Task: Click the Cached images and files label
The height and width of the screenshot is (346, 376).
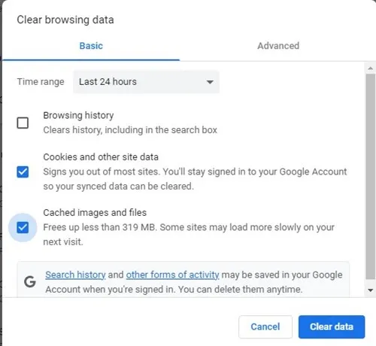Action: [95, 213]
